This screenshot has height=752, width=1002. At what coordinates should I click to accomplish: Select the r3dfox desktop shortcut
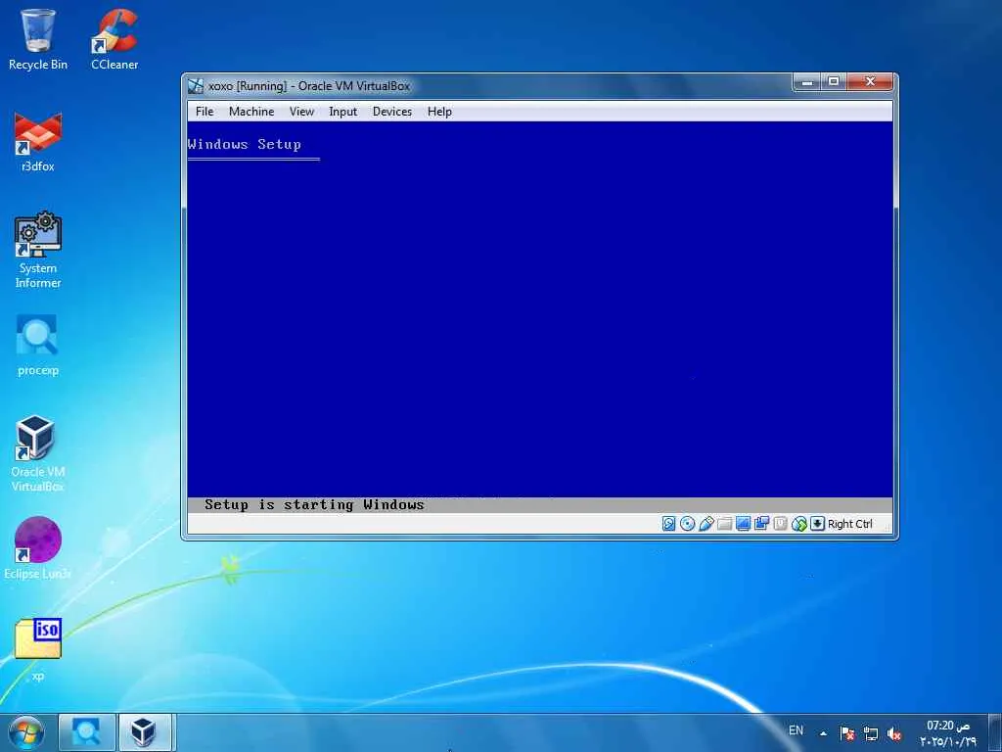(38, 141)
